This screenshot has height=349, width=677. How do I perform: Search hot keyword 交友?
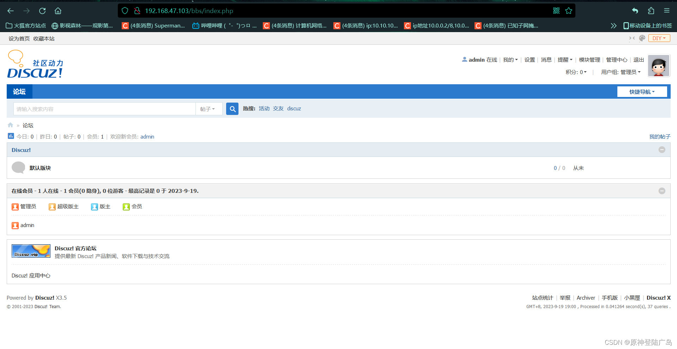click(278, 109)
